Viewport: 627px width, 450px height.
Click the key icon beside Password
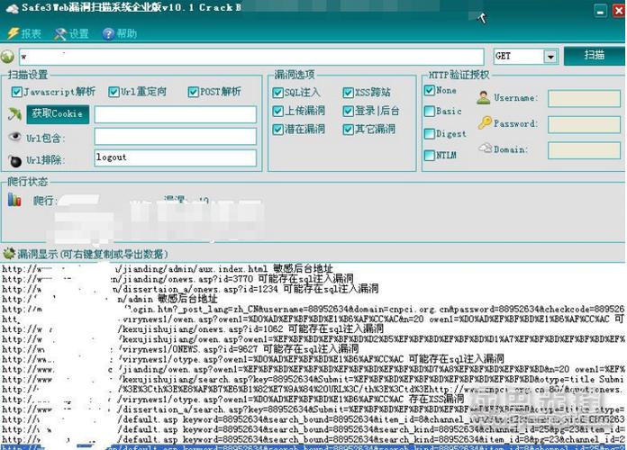485,122
